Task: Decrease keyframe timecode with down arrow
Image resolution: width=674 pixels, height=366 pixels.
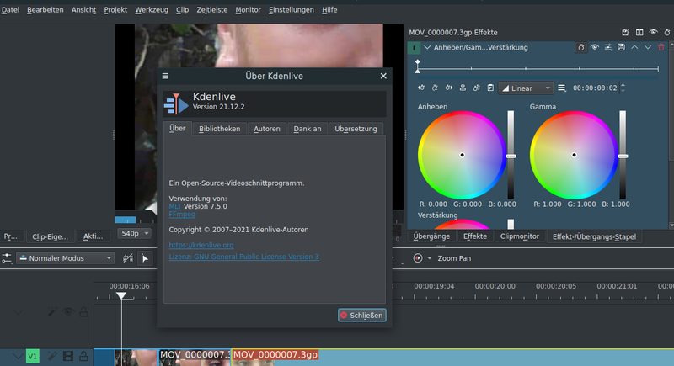Action: tap(623, 91)
